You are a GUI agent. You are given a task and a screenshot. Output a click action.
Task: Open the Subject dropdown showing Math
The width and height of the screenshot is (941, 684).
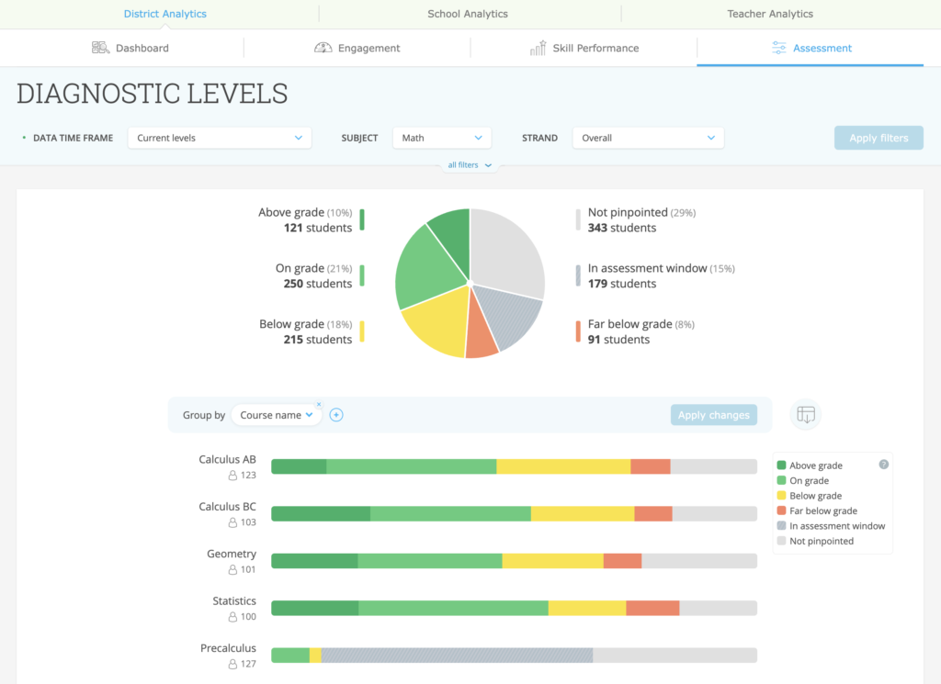click(x=442, y=137)
